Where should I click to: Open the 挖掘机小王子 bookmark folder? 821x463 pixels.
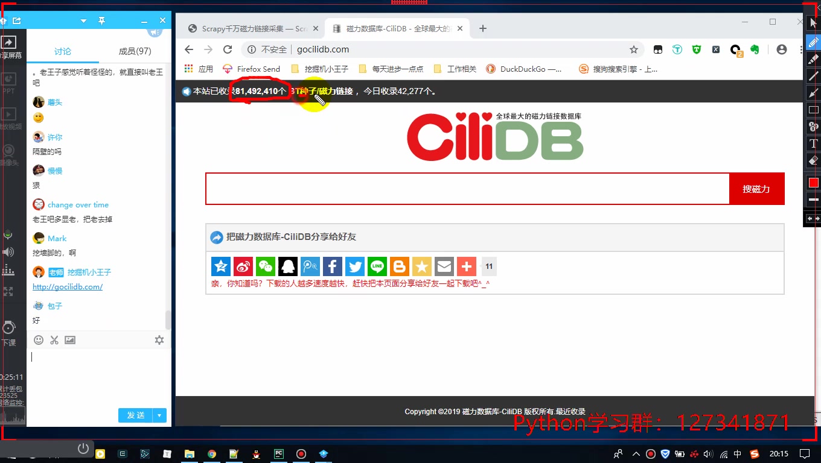pos(320,69)
